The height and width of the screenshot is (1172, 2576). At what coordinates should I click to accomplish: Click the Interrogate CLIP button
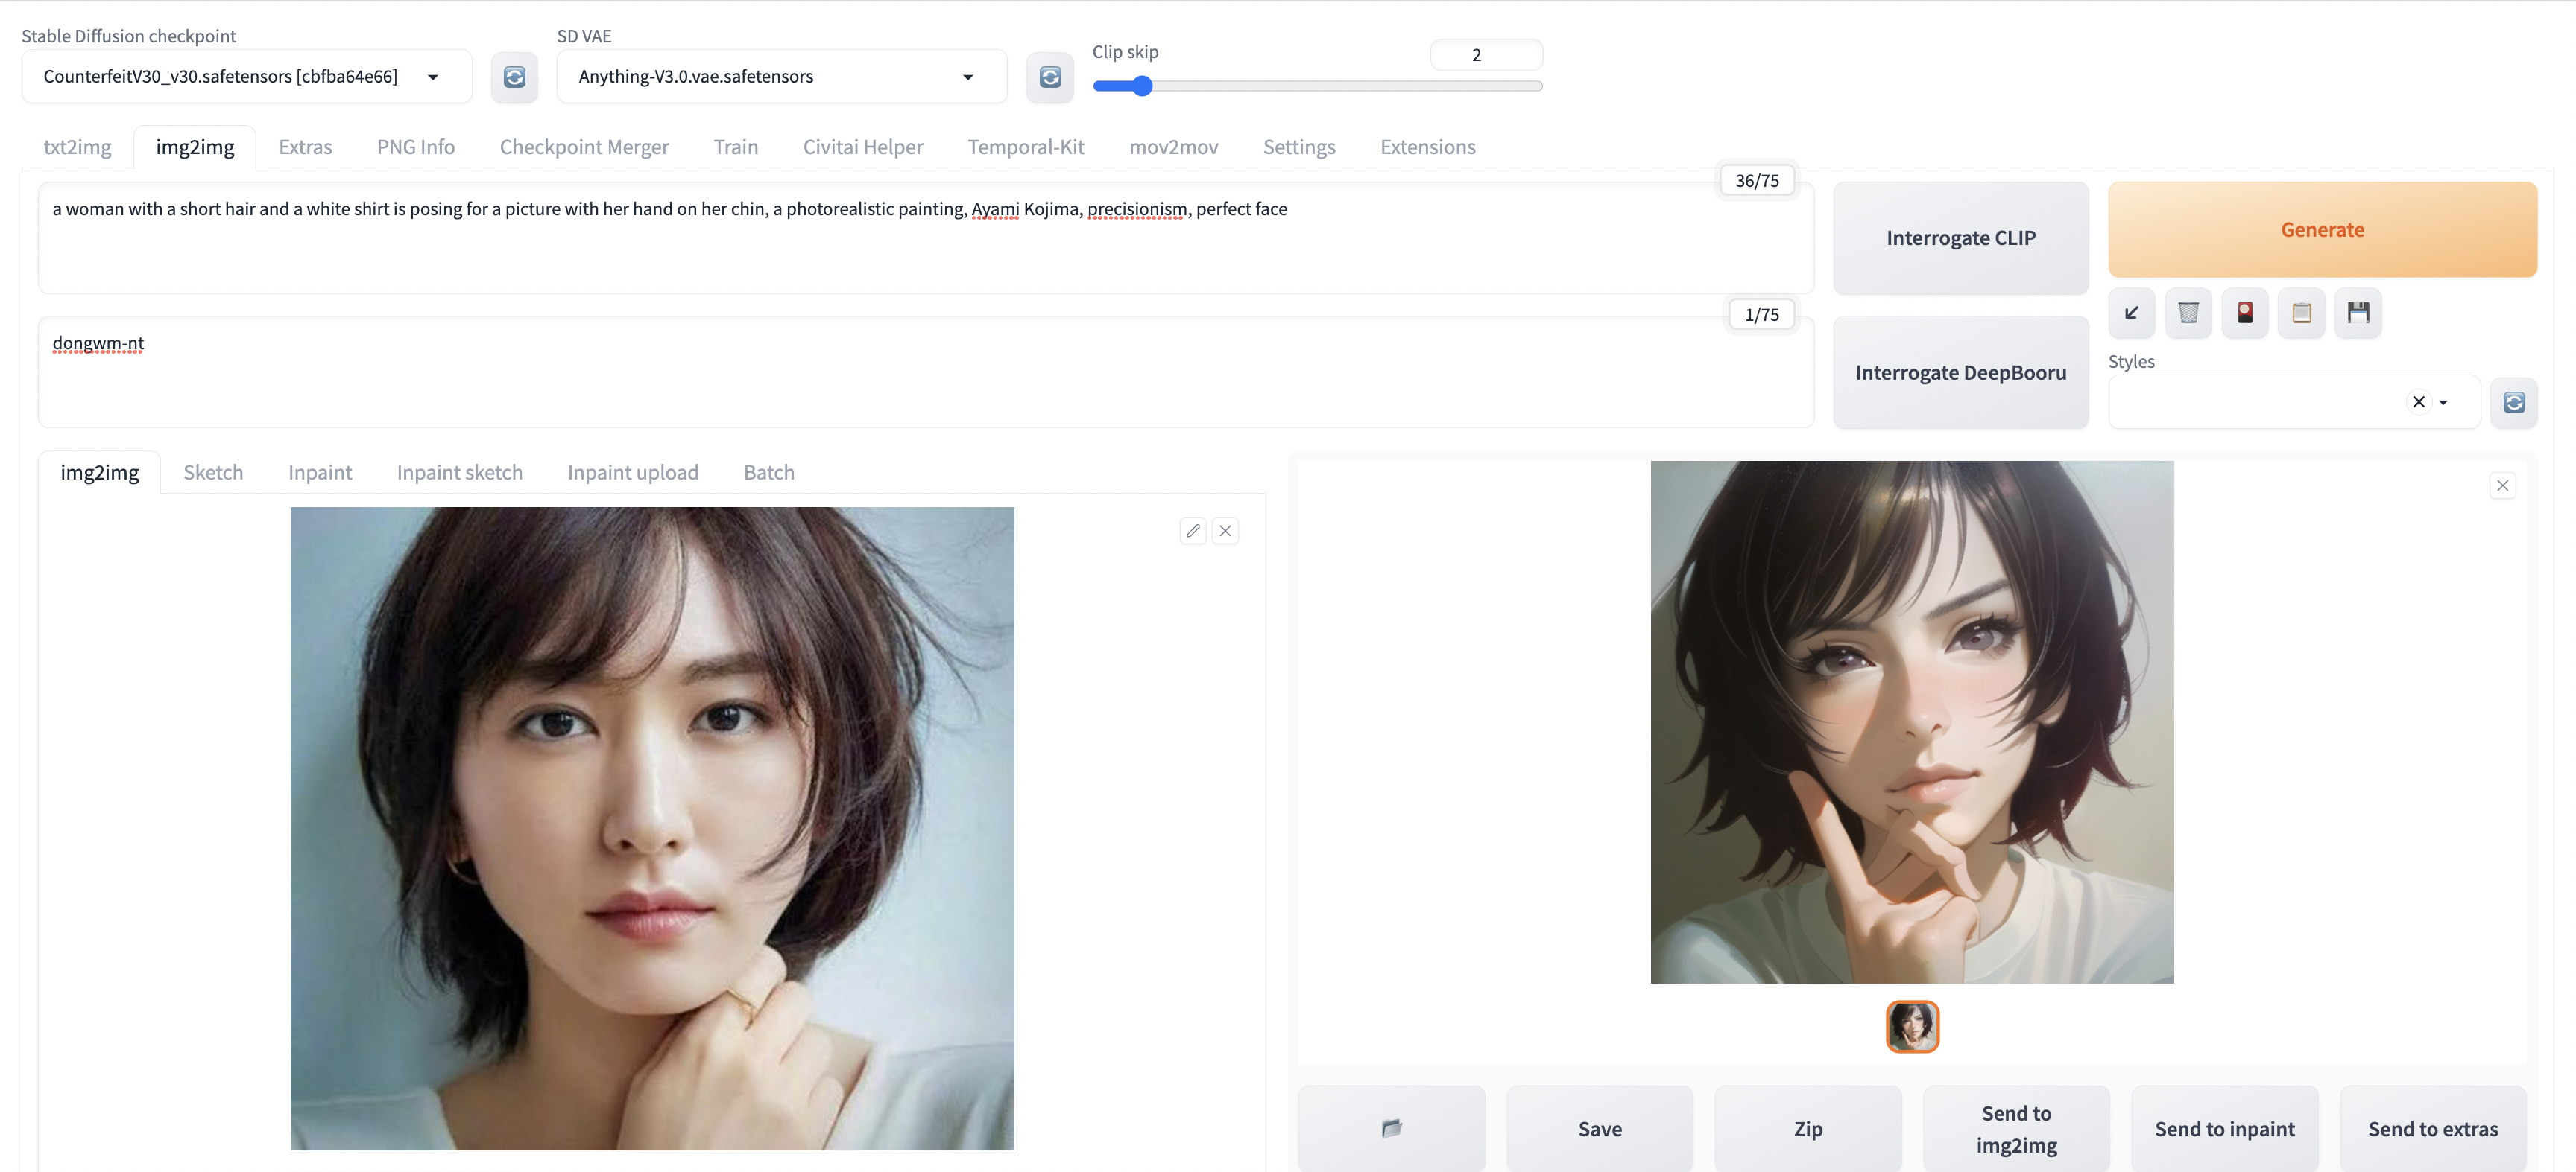click(x=1962, y=236)
